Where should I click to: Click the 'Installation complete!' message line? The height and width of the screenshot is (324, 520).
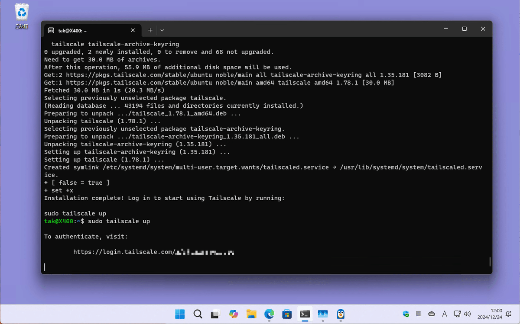click(x=164, y=198)
